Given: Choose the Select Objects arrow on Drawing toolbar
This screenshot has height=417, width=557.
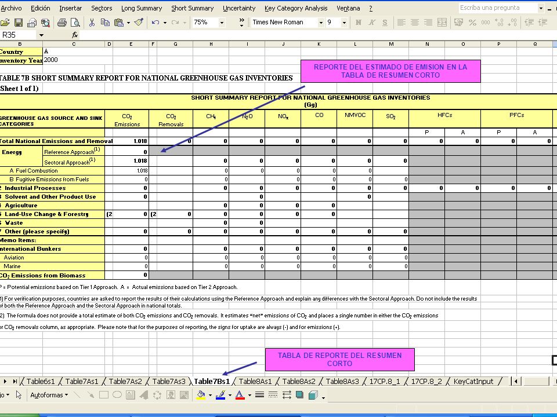Looking at the screenshot, I should click(x=19, y=395).
